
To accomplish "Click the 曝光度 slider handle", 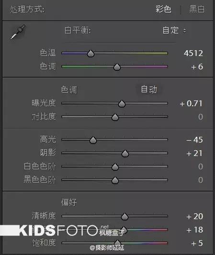I will pos(122,104).
